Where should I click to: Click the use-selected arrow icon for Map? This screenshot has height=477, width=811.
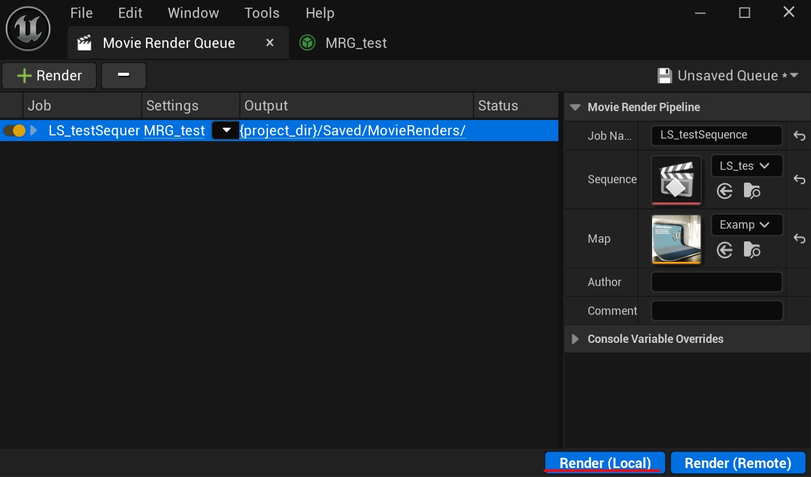724,250
